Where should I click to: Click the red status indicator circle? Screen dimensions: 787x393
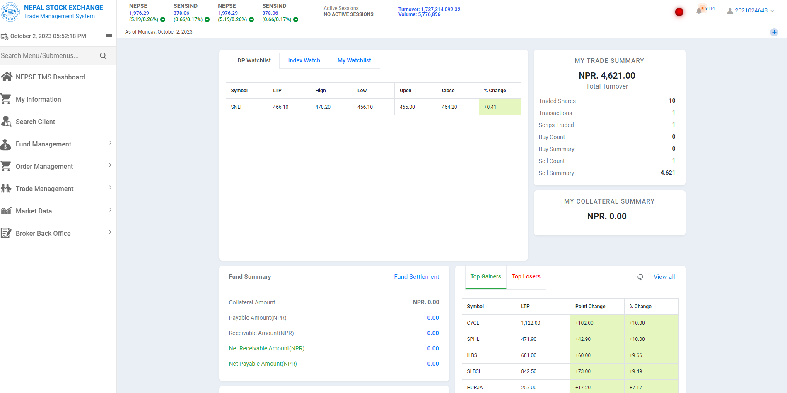point(679,12)
